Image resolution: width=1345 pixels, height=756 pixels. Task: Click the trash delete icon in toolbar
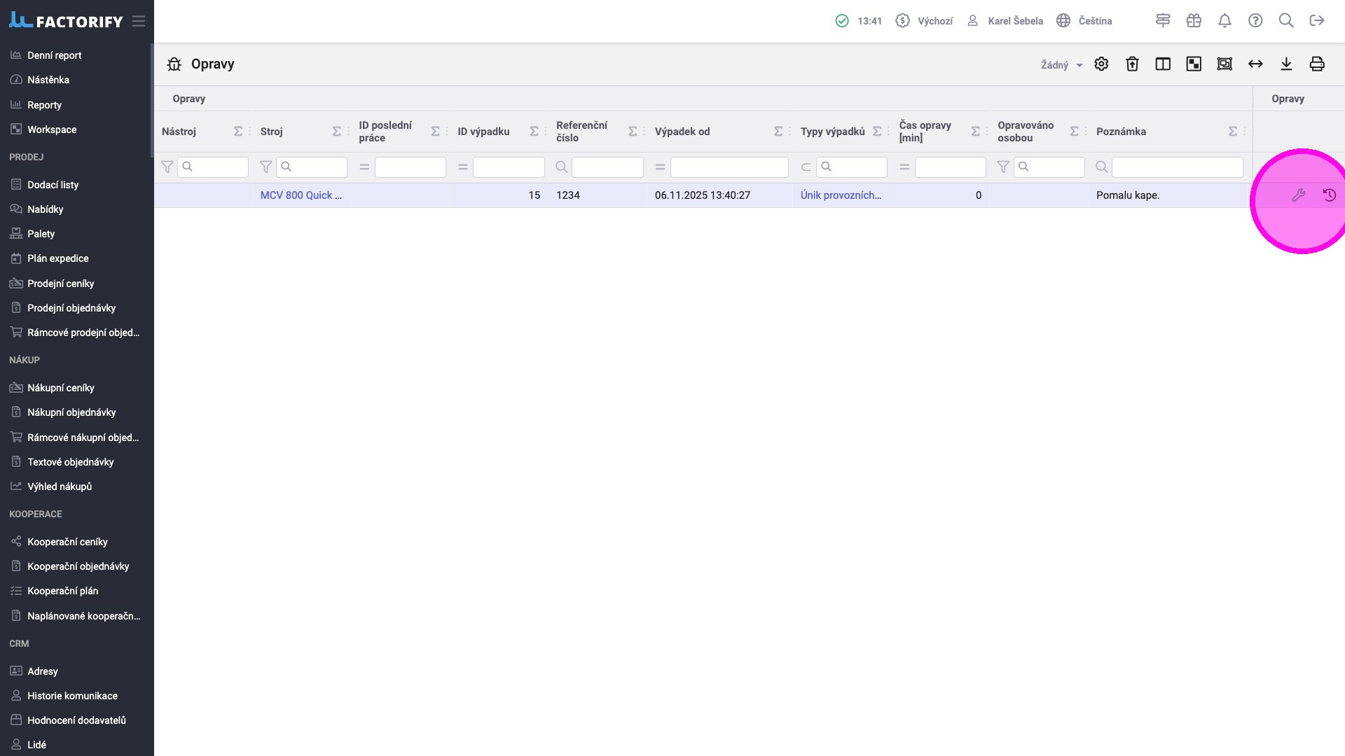pyautogui.click(x=1132, y=64)
